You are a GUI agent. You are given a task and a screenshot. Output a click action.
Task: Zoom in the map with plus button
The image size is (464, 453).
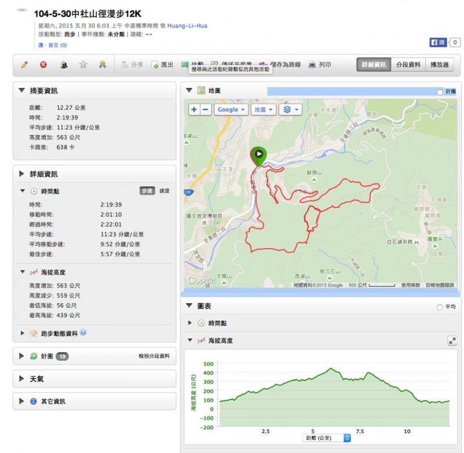(x=194, y=110)
